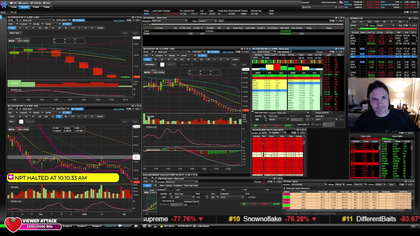Open the Brokerage Update Disclosure link
The image size is (420, 236).
click(x=298, y=188)
